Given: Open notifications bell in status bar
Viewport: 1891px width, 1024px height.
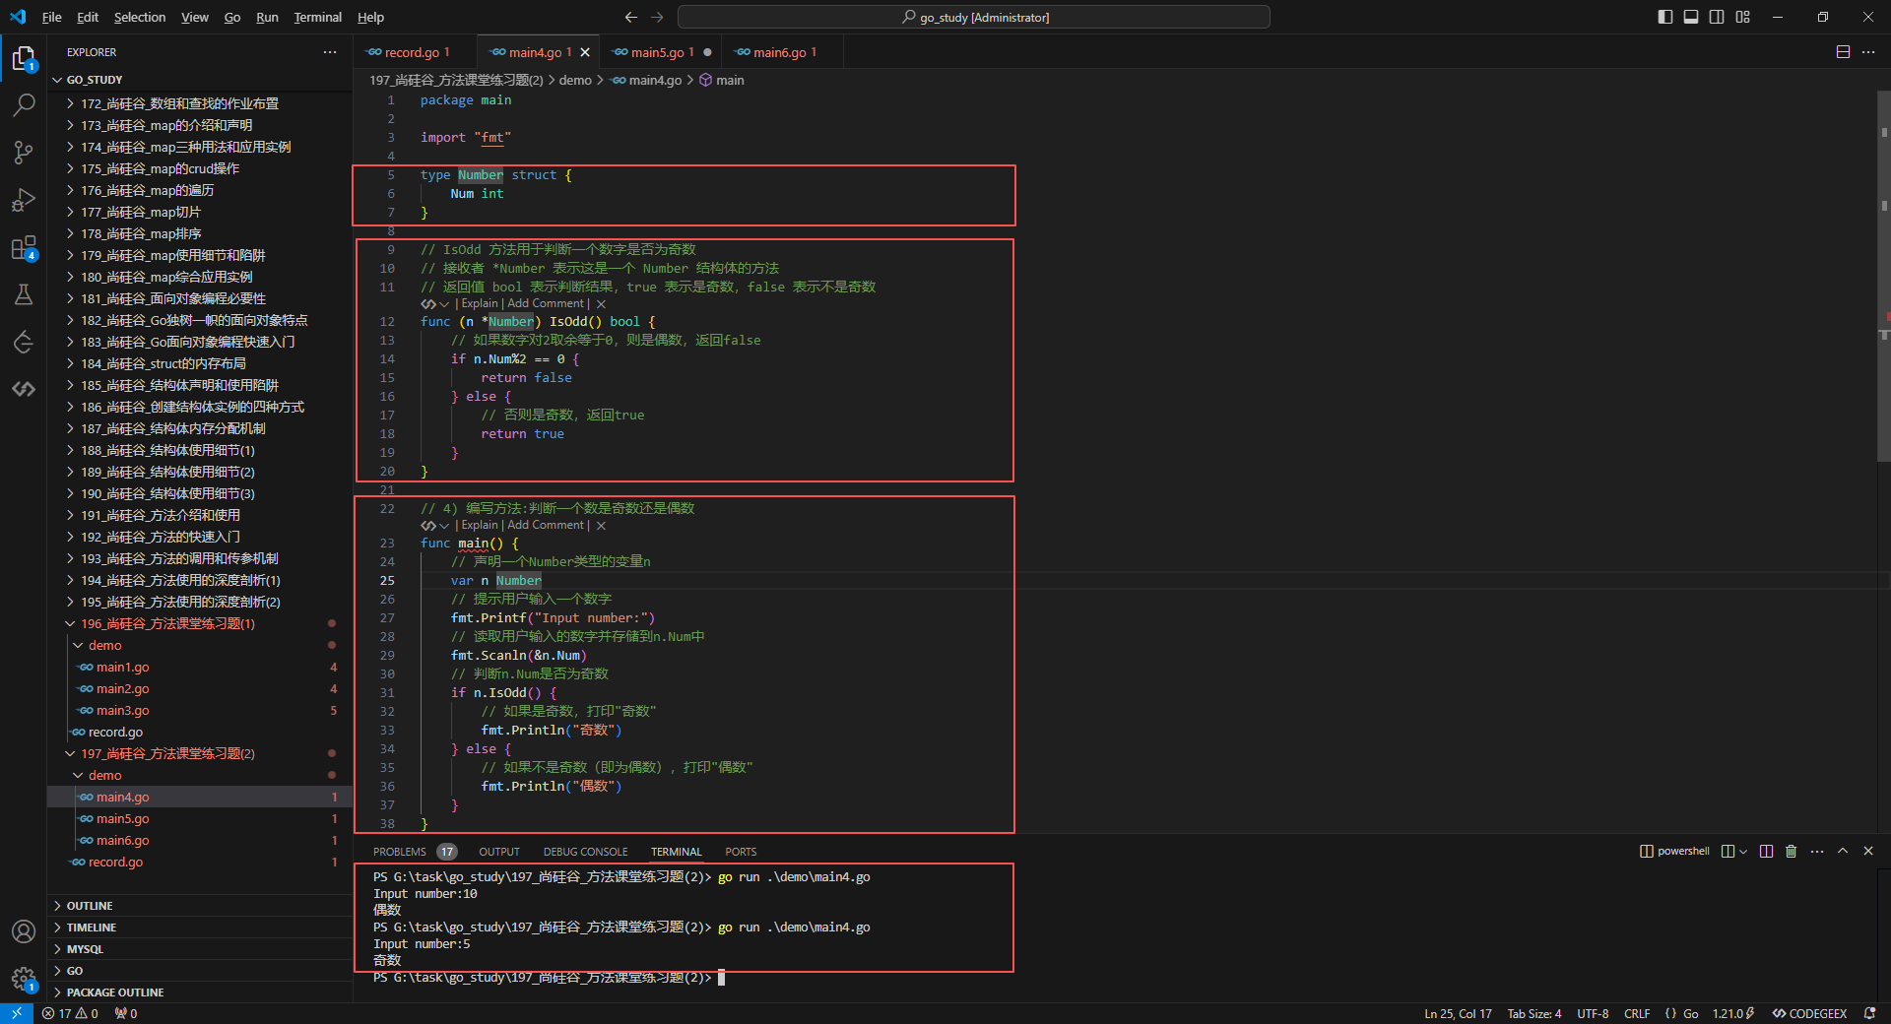Looking at the screenshot, I should pos(1869,1013).
